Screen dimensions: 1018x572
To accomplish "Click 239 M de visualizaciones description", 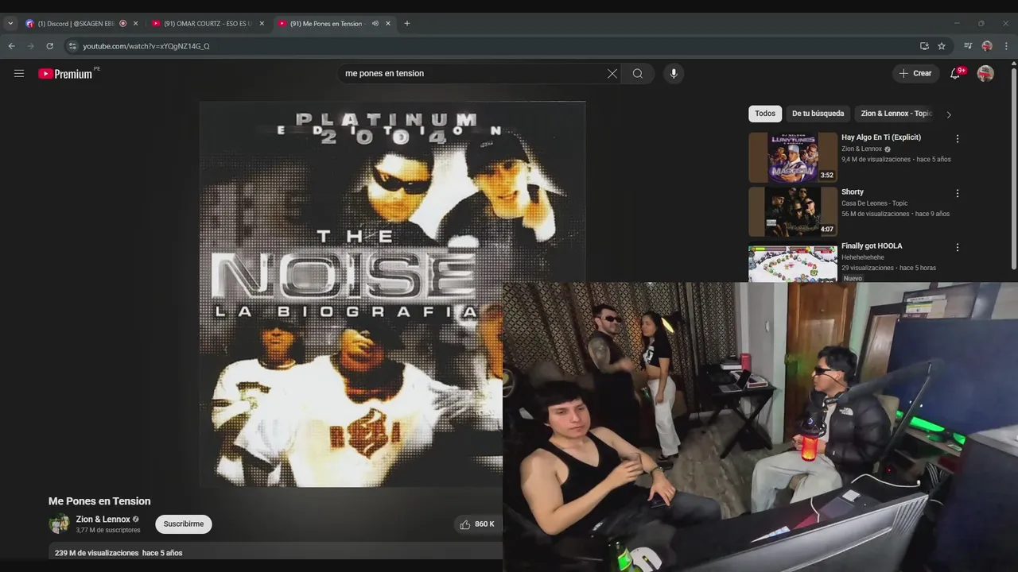I will [119, 553].
